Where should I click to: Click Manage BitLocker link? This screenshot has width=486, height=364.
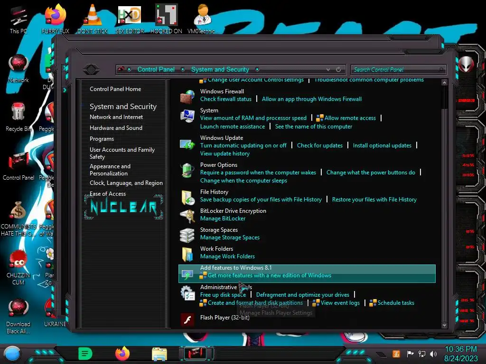coord(223,218)
